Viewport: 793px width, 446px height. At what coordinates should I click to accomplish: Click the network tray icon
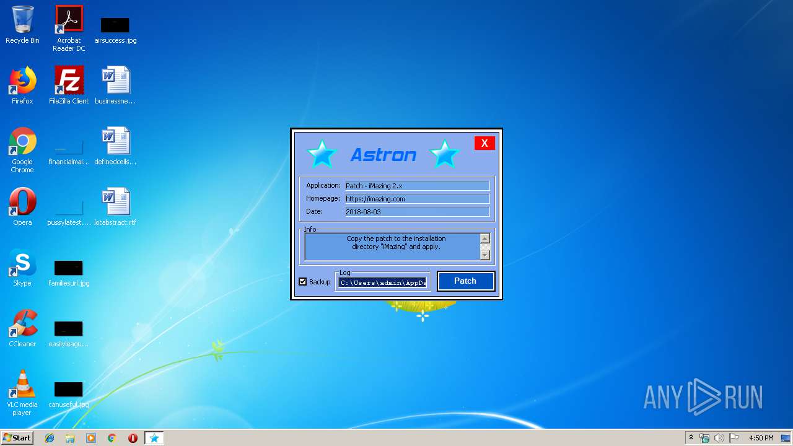point(704,438)
